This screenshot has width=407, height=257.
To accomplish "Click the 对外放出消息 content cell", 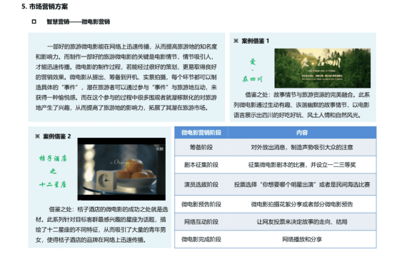I will coord(302,147).
